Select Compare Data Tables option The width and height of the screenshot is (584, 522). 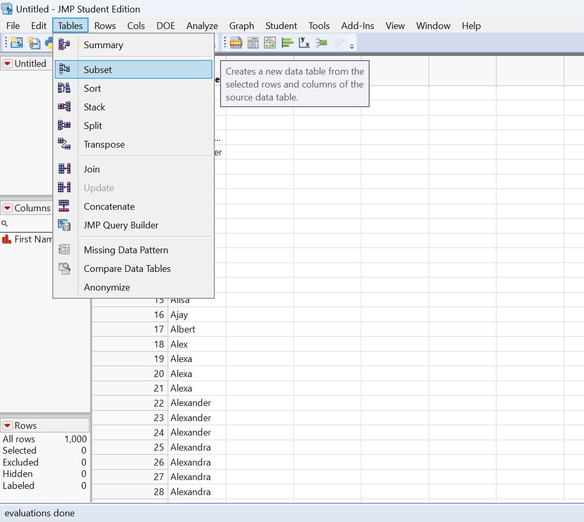(x=127, y=269)
